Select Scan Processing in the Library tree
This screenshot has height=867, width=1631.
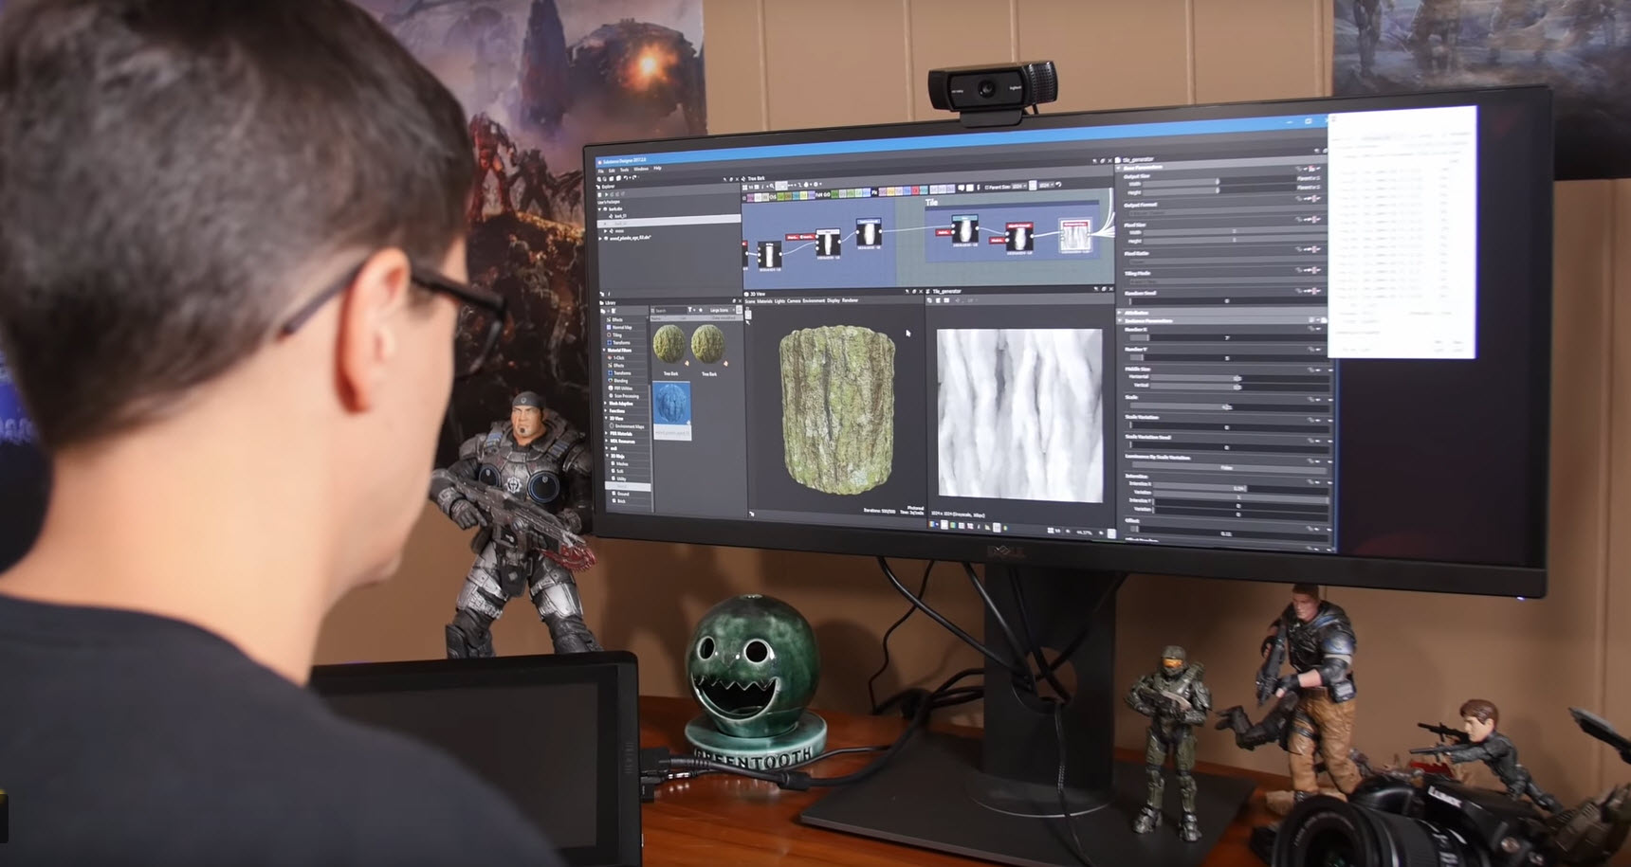[627, 396]
